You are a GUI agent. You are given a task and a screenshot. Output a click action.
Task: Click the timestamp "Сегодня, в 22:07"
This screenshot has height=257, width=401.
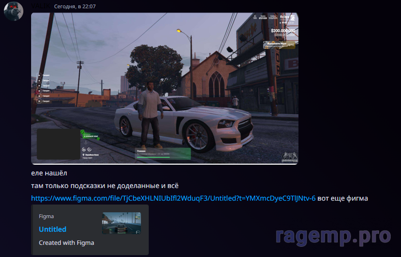coord(75,6)
